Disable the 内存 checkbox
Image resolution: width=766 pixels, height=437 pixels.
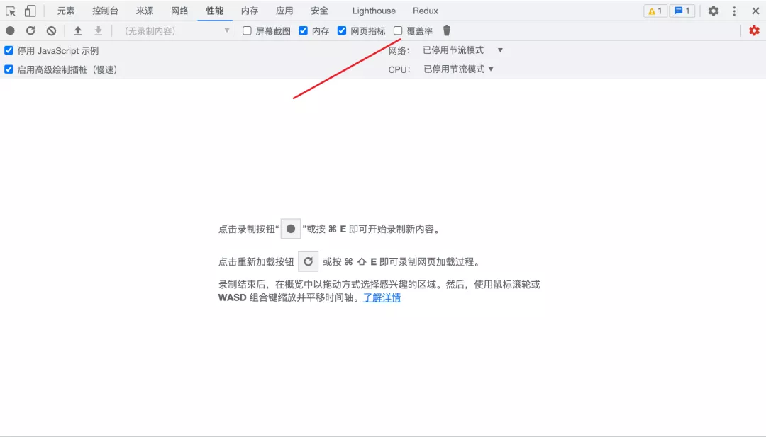[303, 30]
